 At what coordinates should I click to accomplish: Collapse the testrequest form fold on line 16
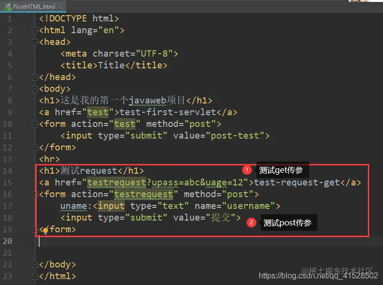click(34, 194)
